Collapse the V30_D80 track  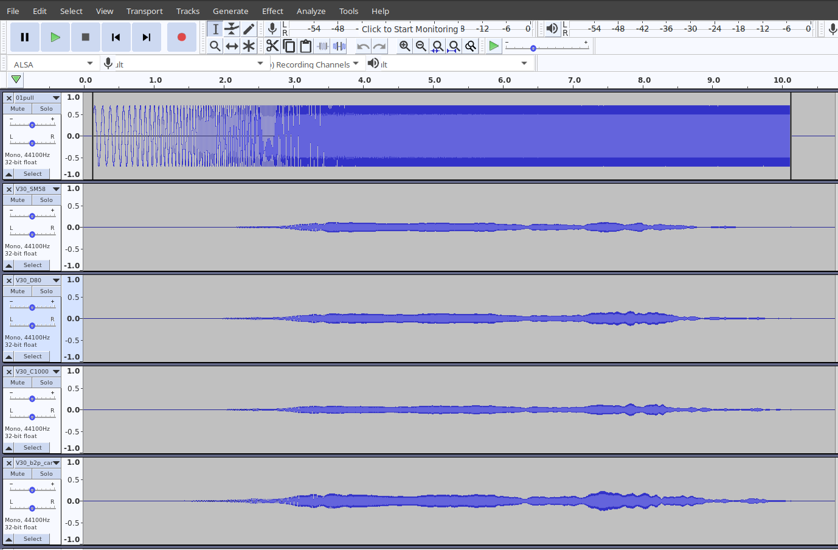(9, 357)
